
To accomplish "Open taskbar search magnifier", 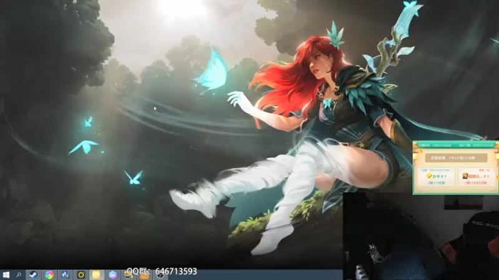I will coord(19,275).
